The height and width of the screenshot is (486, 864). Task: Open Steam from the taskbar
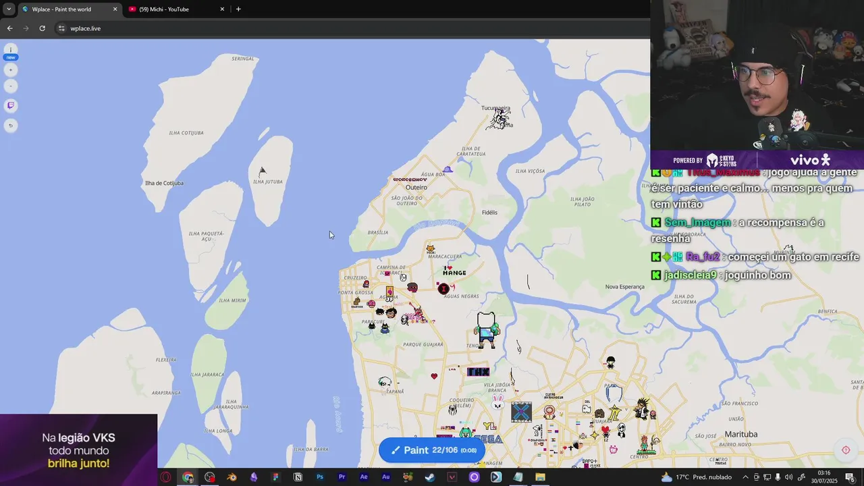click(x=430, y=477)
